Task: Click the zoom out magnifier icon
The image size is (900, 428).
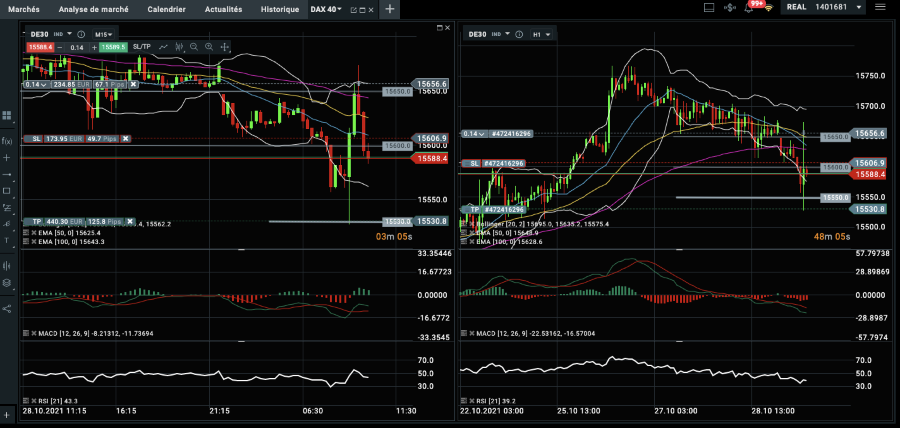Action: tap(194, 47)
